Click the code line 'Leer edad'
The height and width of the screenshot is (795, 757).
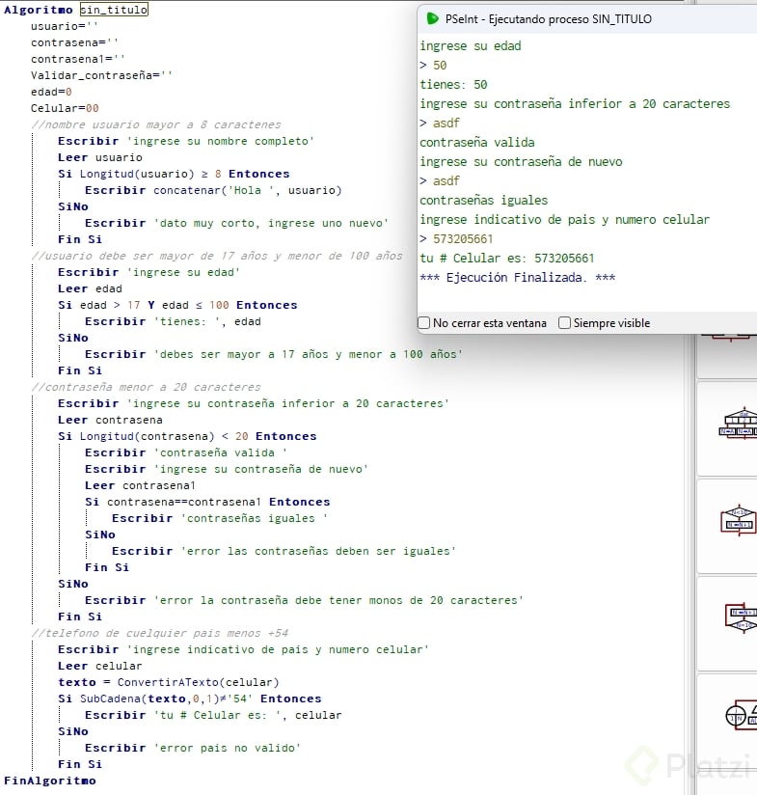90,288
